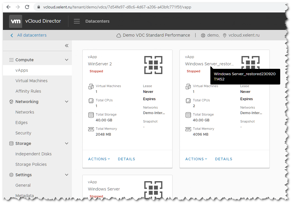Click Total Memory icon in WinServer 2 card
This screenshot has width=293, height=205.
tap(91, 129)
